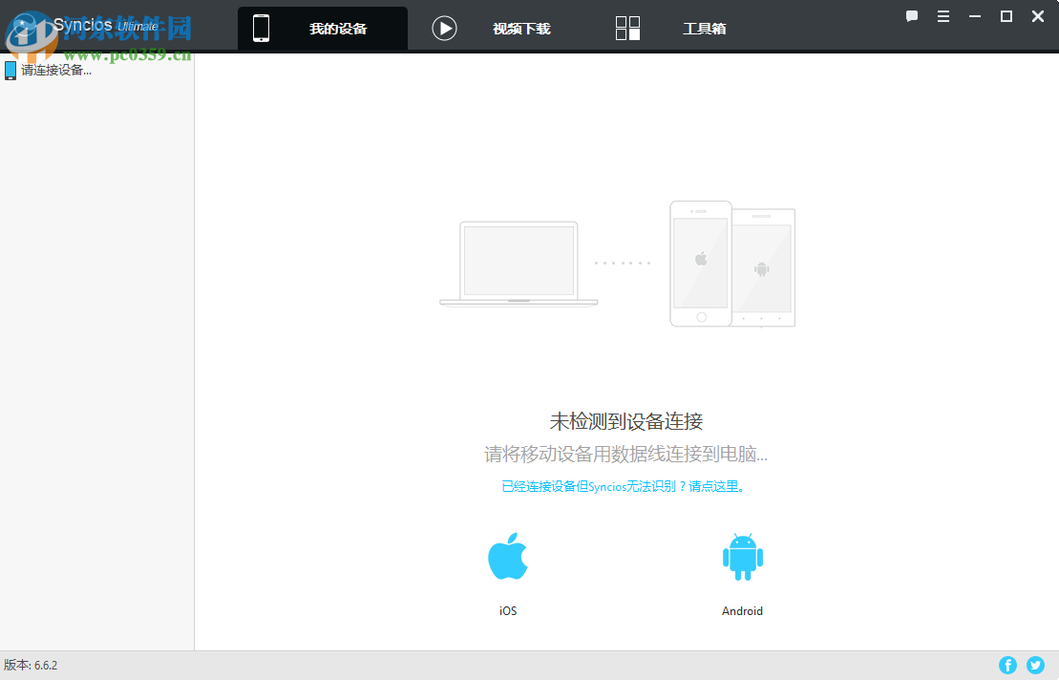The width and height of the screenshot is (1059, 680).
Task: Switch to the 视频下载 tab
Action: tap(521, 28)
